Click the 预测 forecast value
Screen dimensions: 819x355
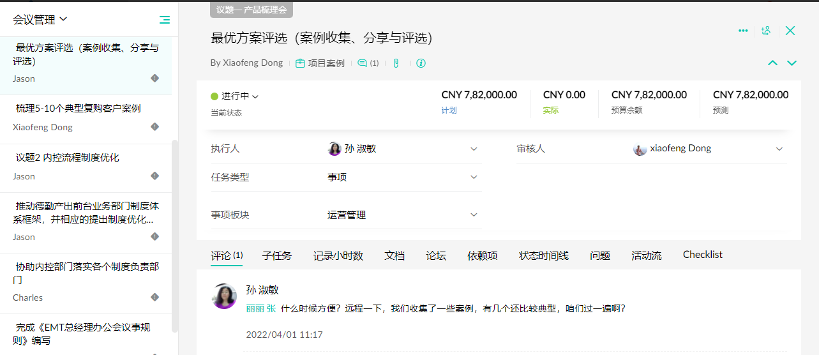click(x=751, y=95)
